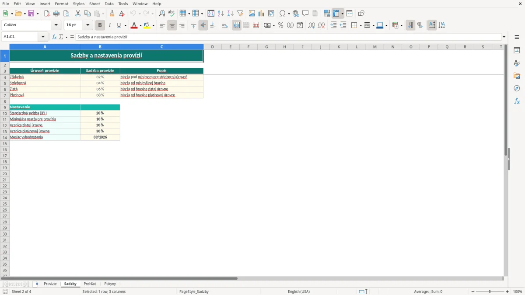Click the Format as Percent icon

(x=281, y=25)
